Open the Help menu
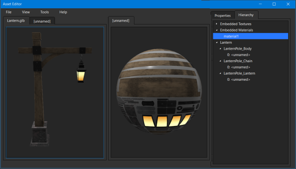 63,12
